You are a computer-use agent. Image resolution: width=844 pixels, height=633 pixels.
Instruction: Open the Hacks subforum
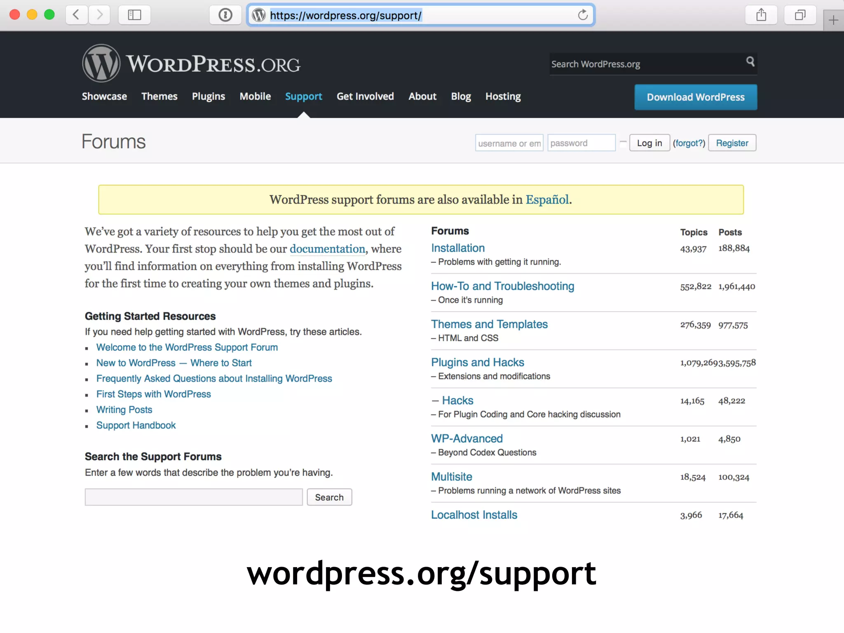(457, 401)
